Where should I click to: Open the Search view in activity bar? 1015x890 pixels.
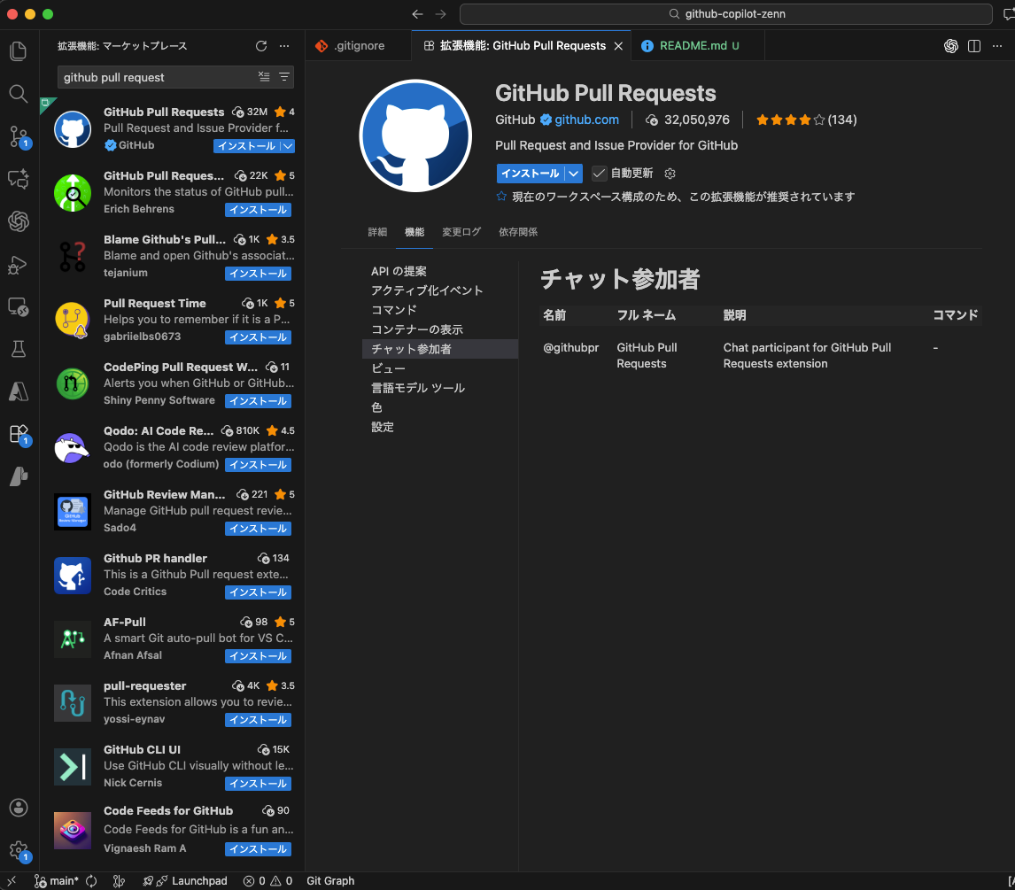click(x=19, y=94)
